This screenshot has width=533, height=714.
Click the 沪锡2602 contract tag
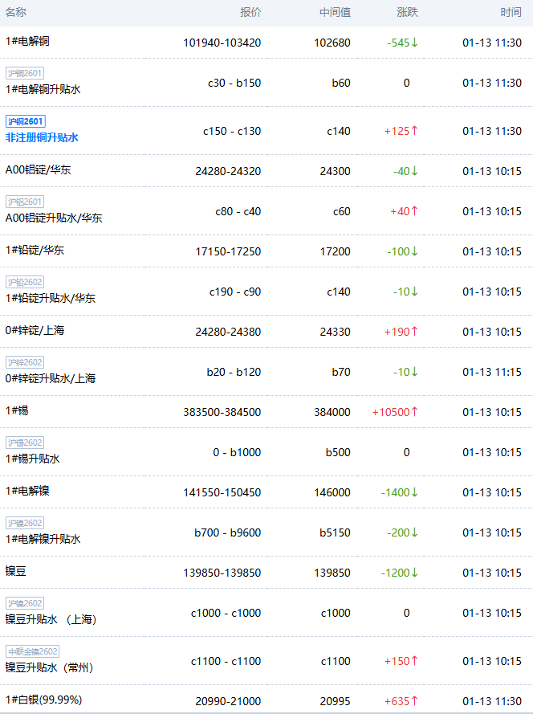(25, 443)
